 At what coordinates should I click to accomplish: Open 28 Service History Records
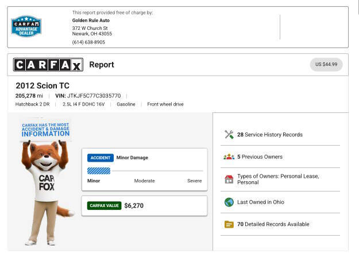pyautogui.click(x=270, y=134)
